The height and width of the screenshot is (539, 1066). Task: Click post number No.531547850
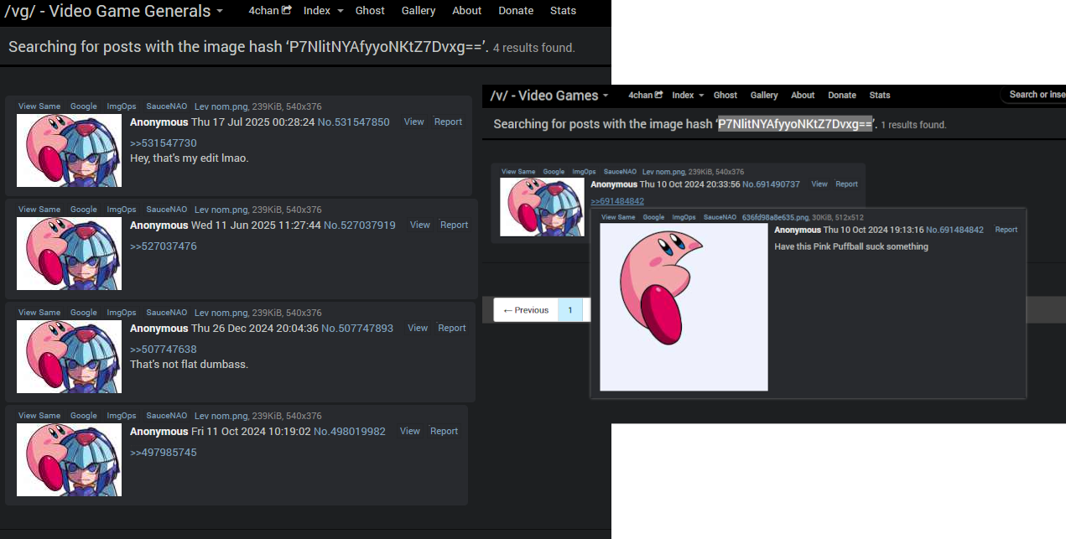(x=353, y=122)
